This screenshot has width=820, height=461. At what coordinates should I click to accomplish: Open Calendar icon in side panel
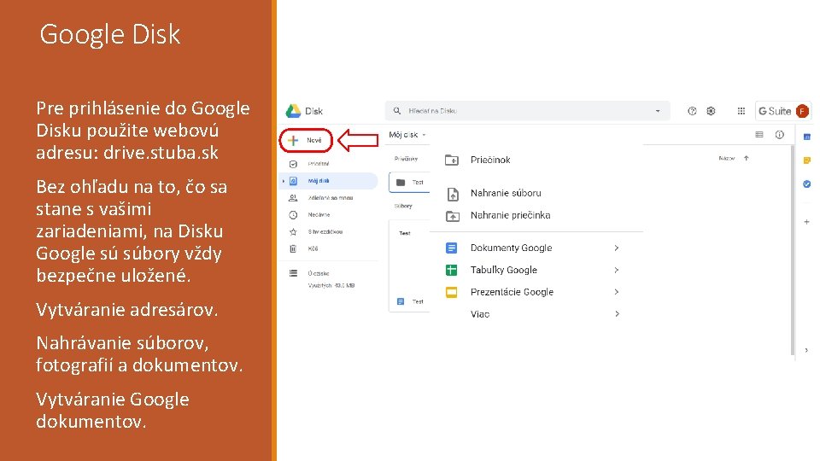pyautogui.click(x=807, y=137)
